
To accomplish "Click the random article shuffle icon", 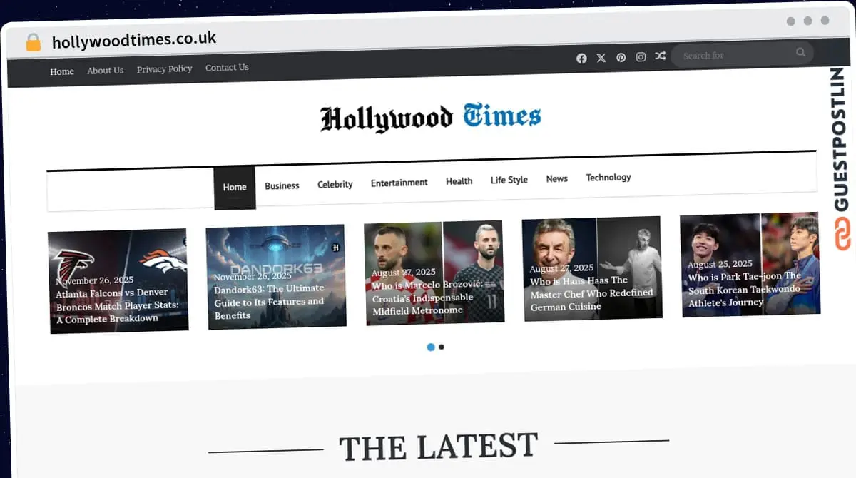I will tap(661, 56).
